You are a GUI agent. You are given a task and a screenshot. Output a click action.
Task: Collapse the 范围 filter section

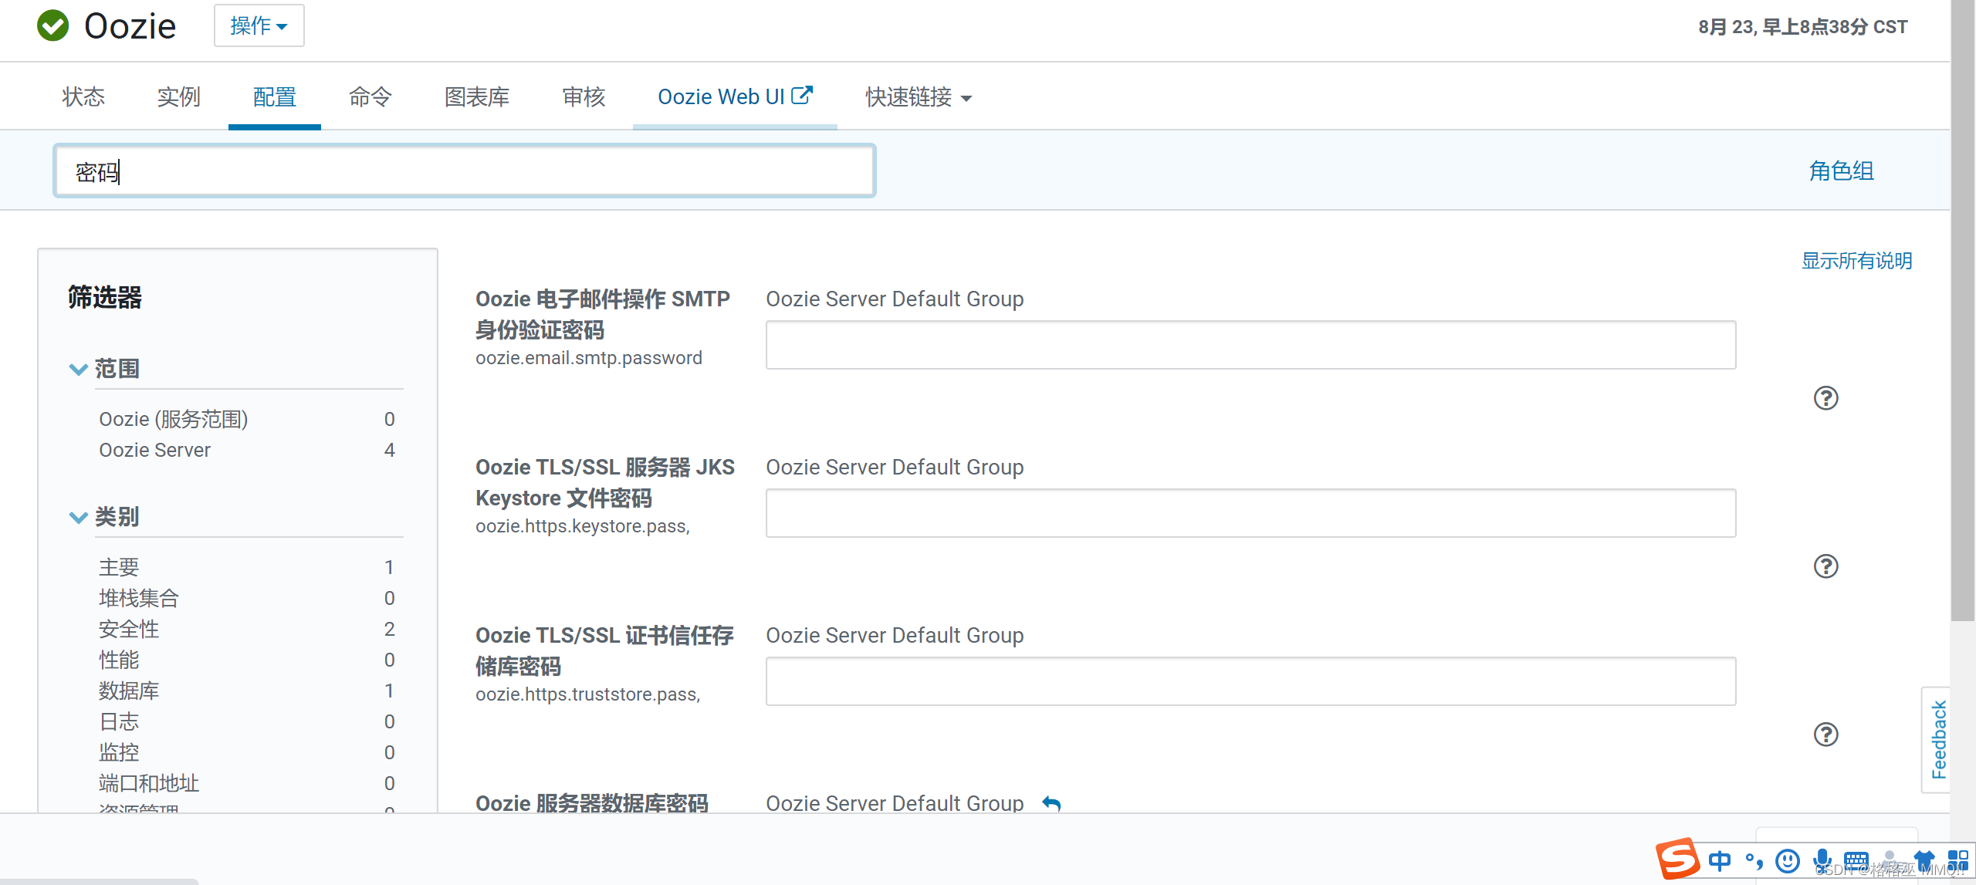[x=78, y=369]
